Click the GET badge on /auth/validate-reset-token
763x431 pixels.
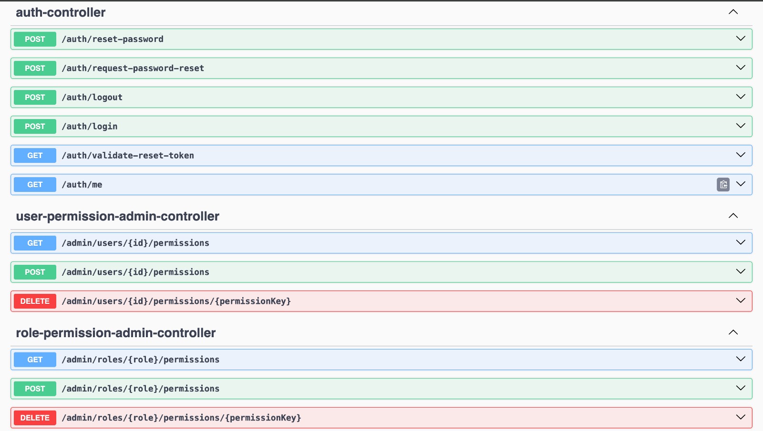click(x=34, y=155)
